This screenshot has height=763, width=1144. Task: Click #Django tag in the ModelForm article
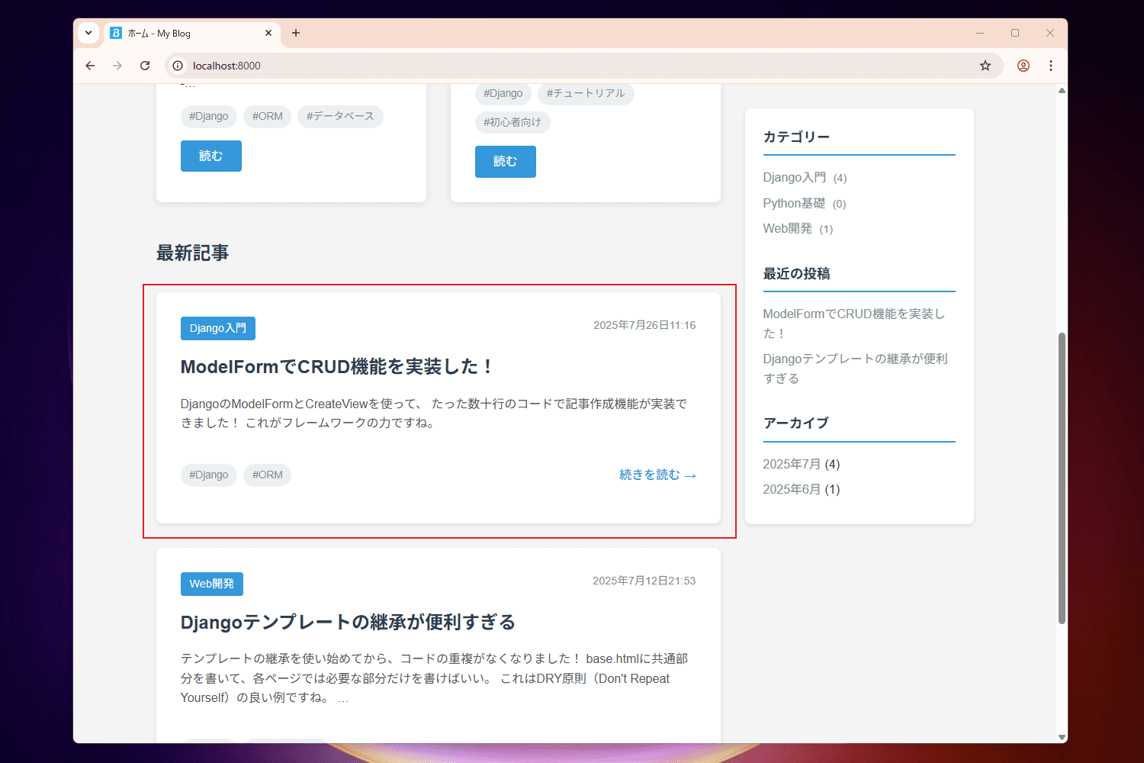coord(209,475)
